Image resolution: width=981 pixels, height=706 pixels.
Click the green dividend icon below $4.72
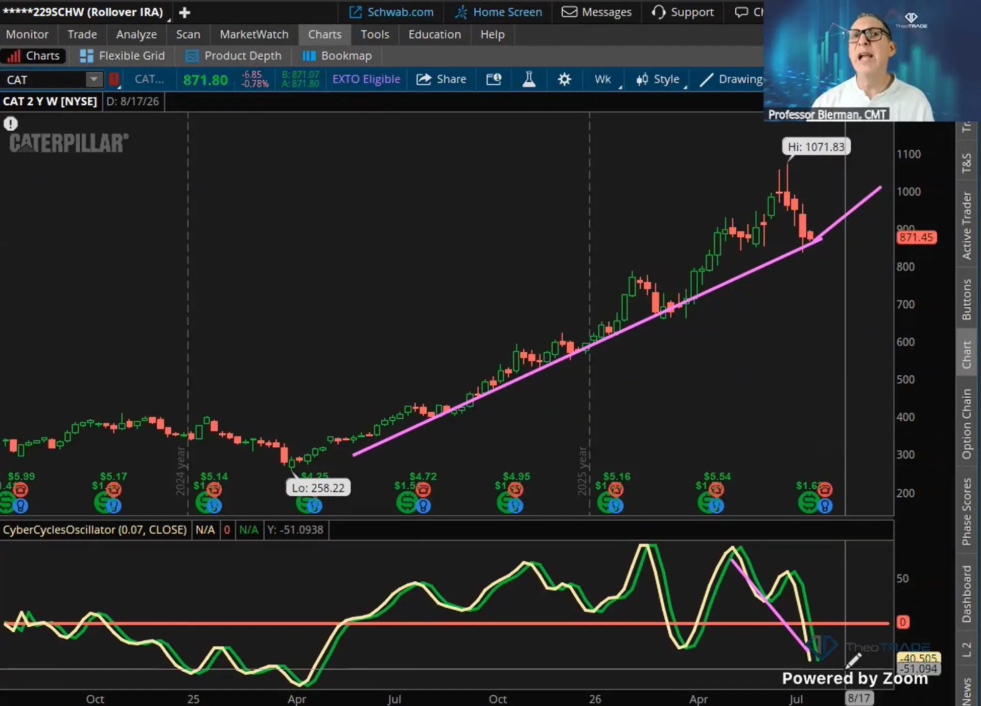click(406, 503)
